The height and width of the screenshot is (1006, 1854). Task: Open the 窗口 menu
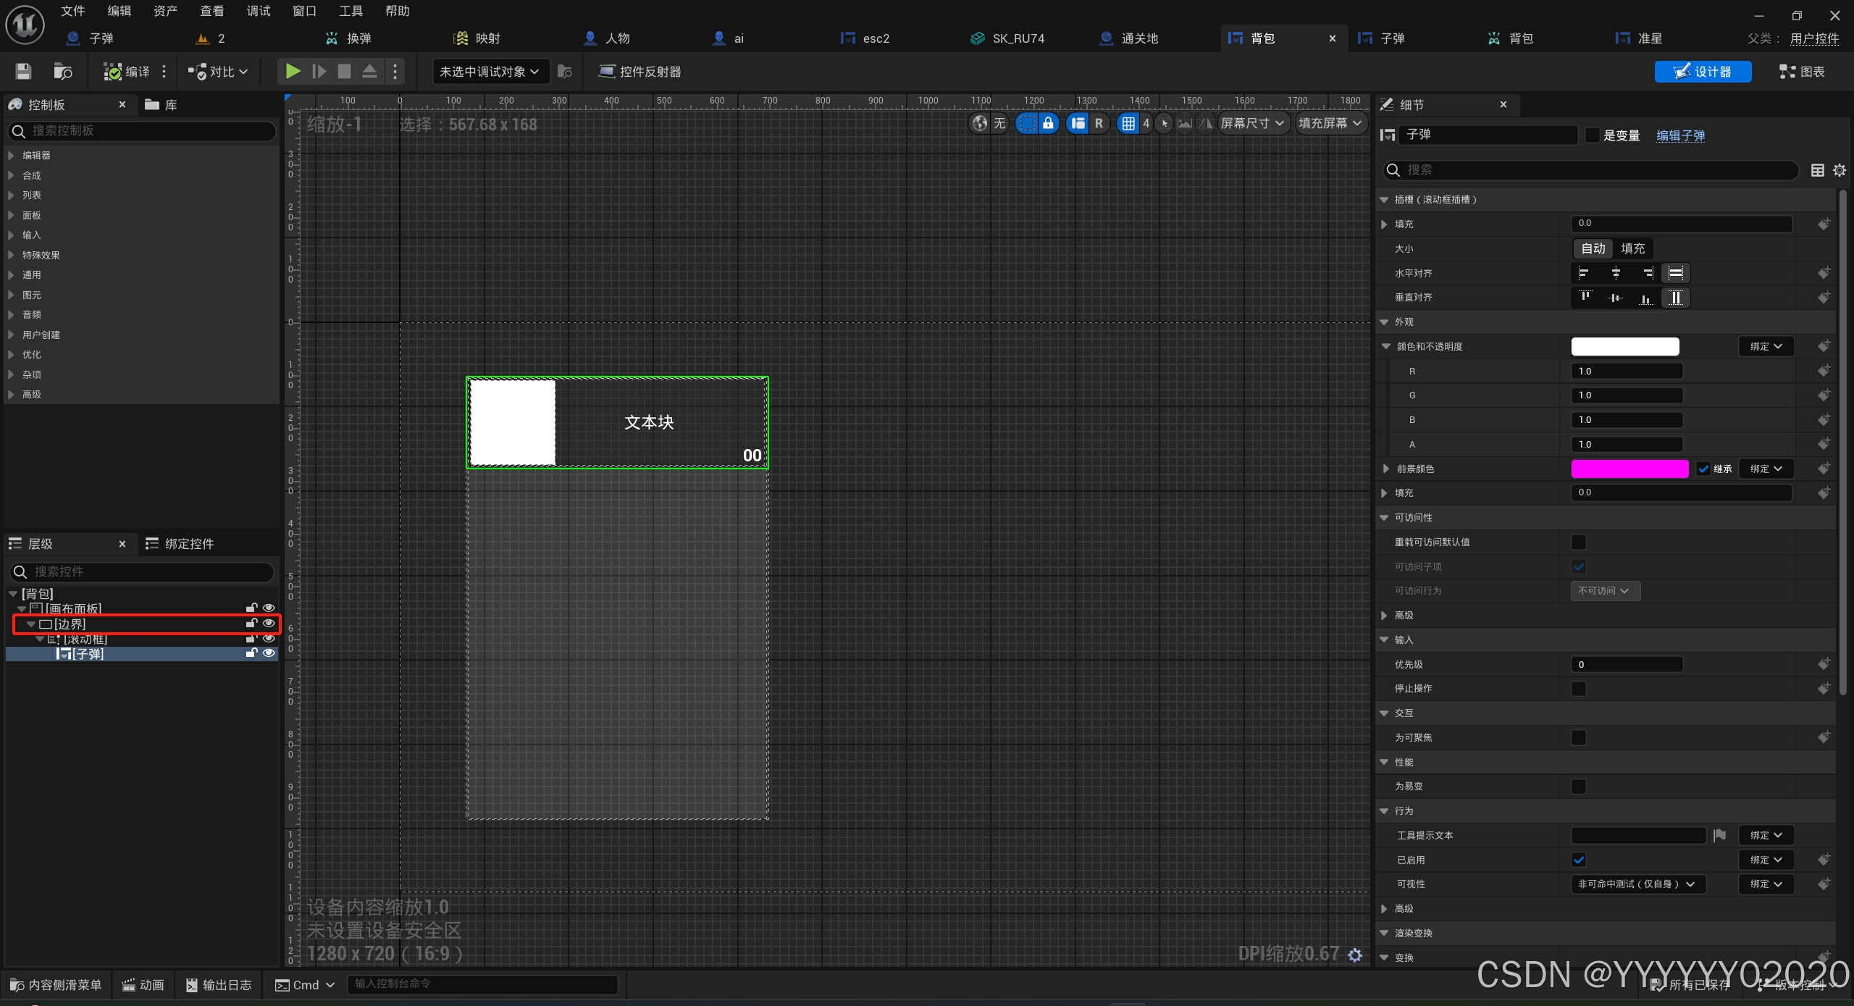304,11
